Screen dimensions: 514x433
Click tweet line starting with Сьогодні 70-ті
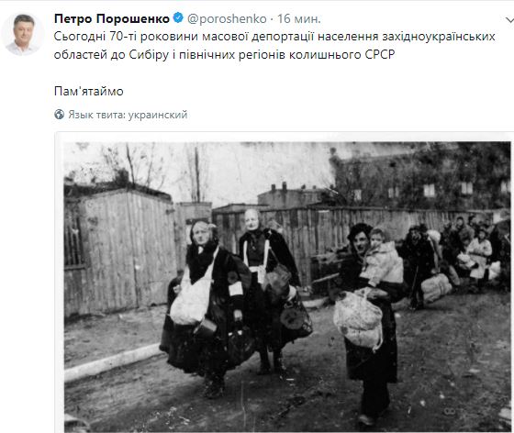274,36
